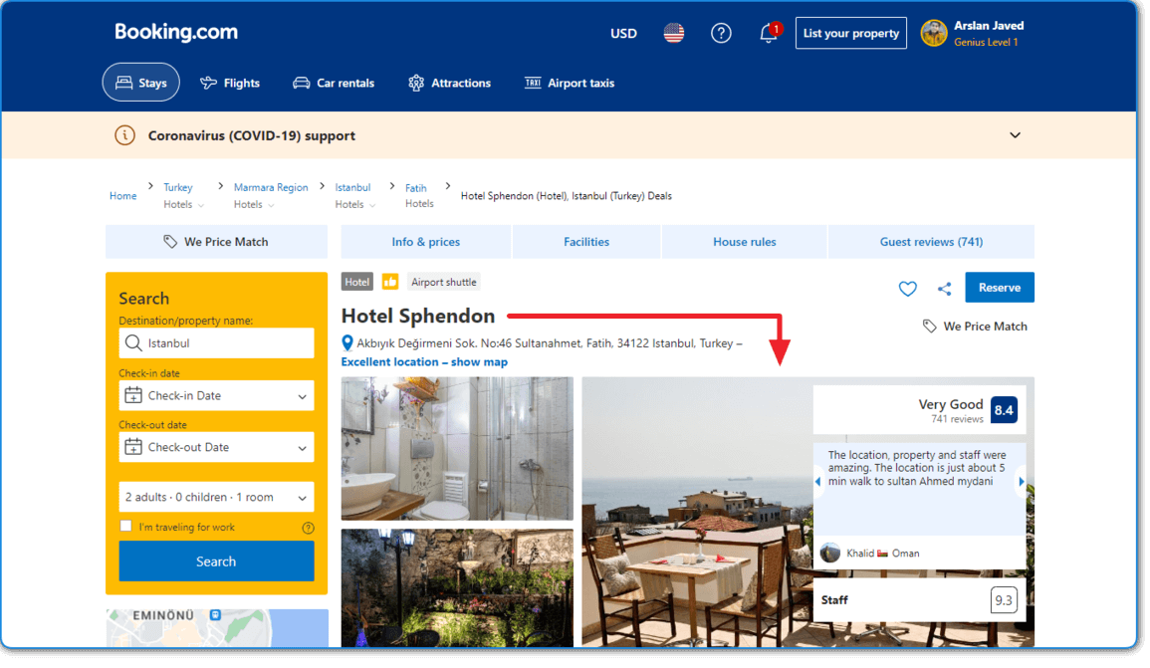Open the Fatih breadcrumb link

click(416, 188)
